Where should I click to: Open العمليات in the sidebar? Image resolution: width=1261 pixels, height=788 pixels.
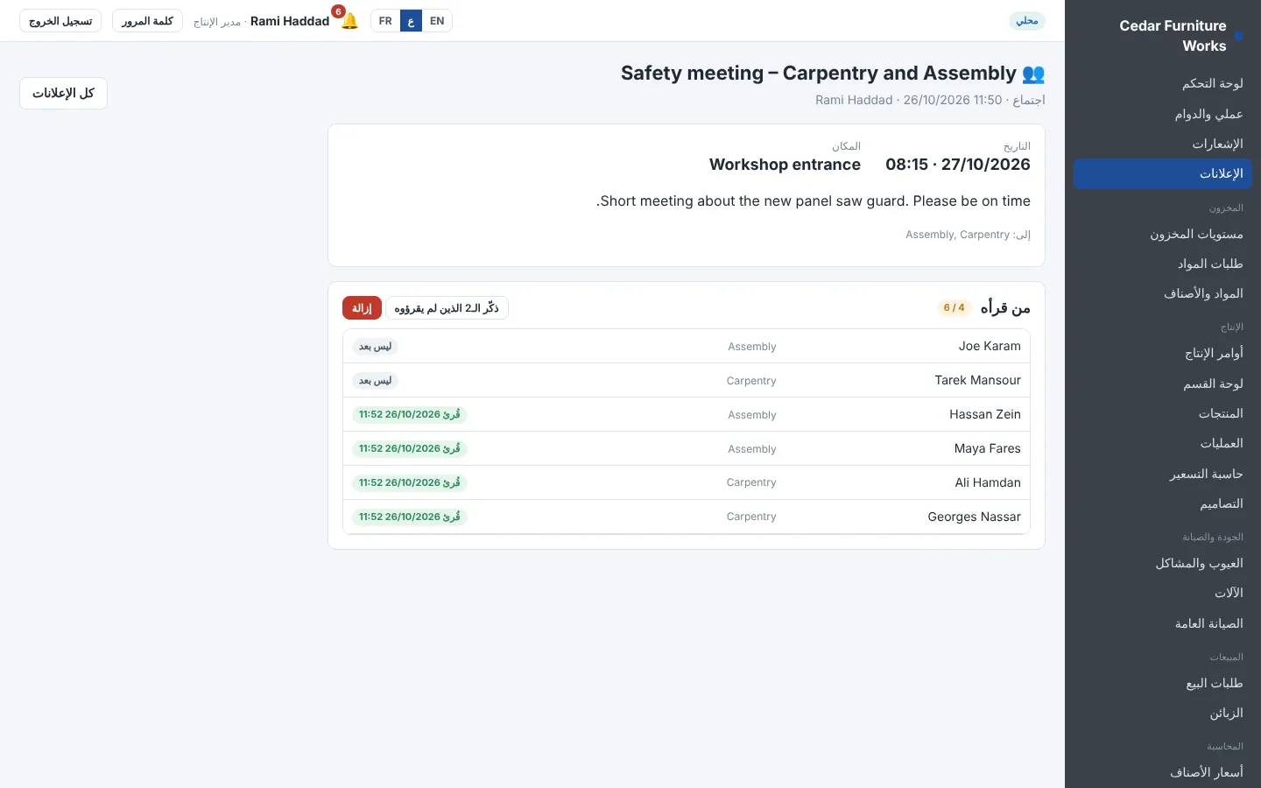[x=1162, y=443]
